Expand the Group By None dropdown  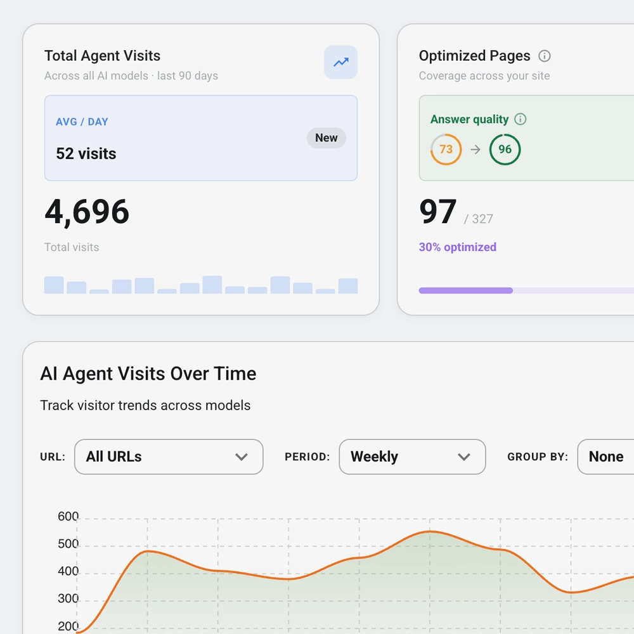(x=605, y=457)
